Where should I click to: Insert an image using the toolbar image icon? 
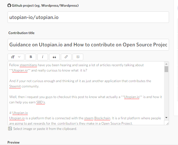click(78, 57)
